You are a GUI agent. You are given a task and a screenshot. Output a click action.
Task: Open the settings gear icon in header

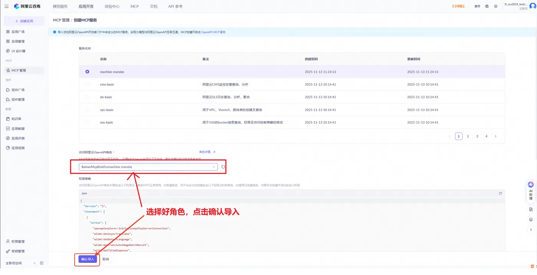click(496, 6)
